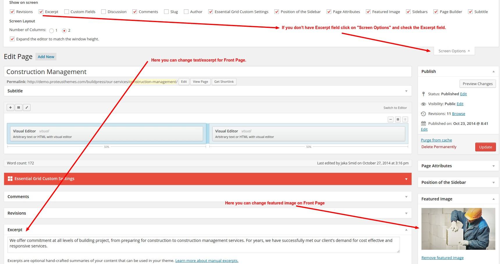The image size is (500, 264).
Task: Open the Purge from cache link
Action: pos(436,140)
